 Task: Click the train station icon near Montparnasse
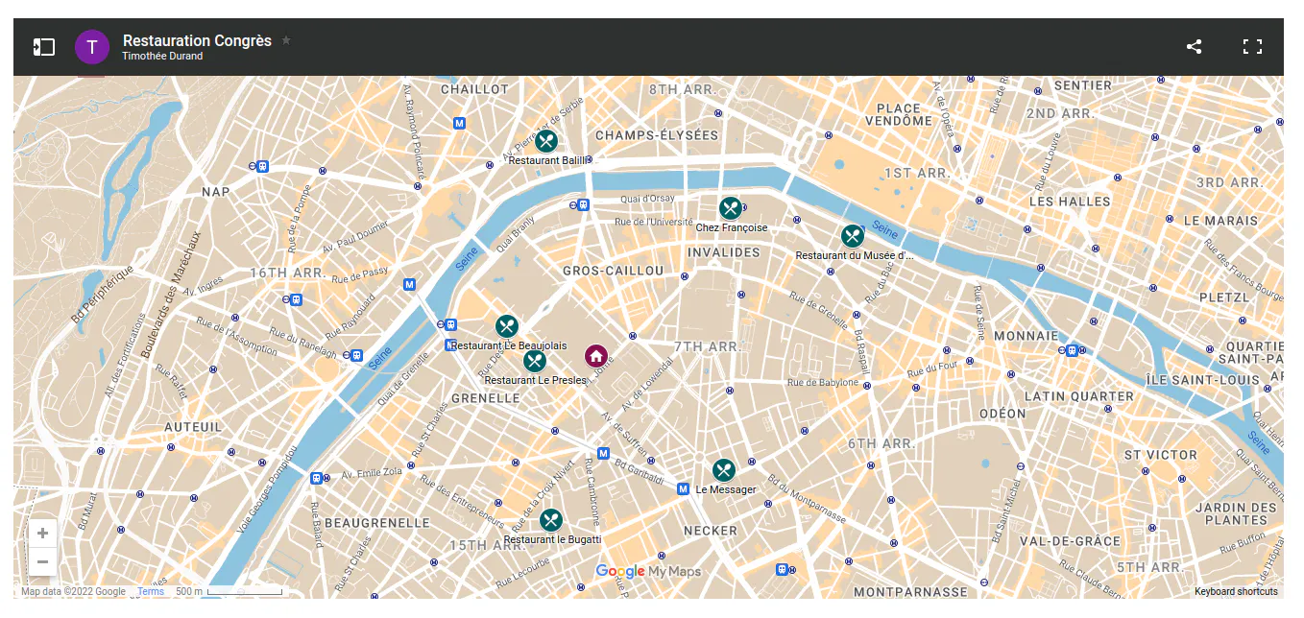[x=784, y=569]
